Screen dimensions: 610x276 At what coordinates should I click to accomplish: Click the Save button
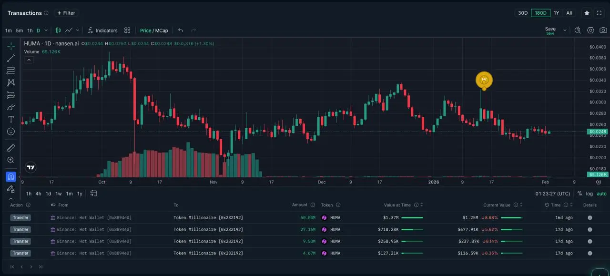point(550,31)
